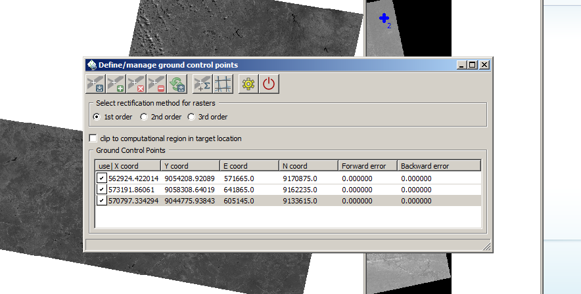Close the ground control points dialog

pos(484,65)
